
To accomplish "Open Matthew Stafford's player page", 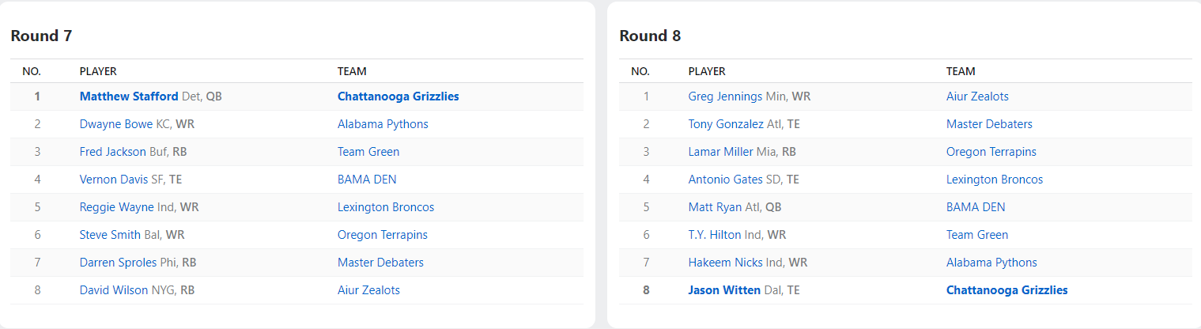I will 129,96.
